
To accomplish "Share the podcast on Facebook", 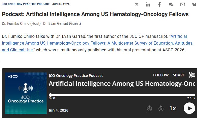I will pyautogui.click(x=159, y=4).
